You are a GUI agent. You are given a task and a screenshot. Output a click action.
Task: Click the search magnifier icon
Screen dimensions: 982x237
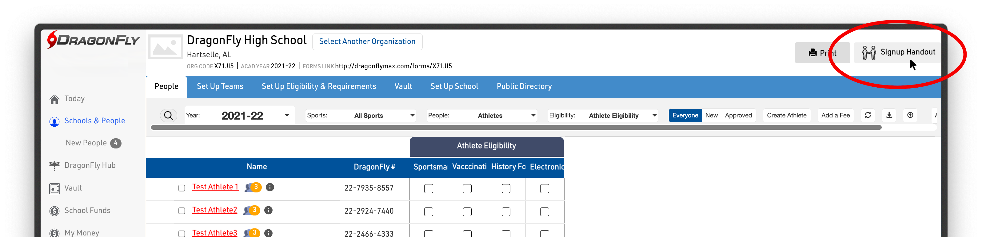click(x=168, y=116)
